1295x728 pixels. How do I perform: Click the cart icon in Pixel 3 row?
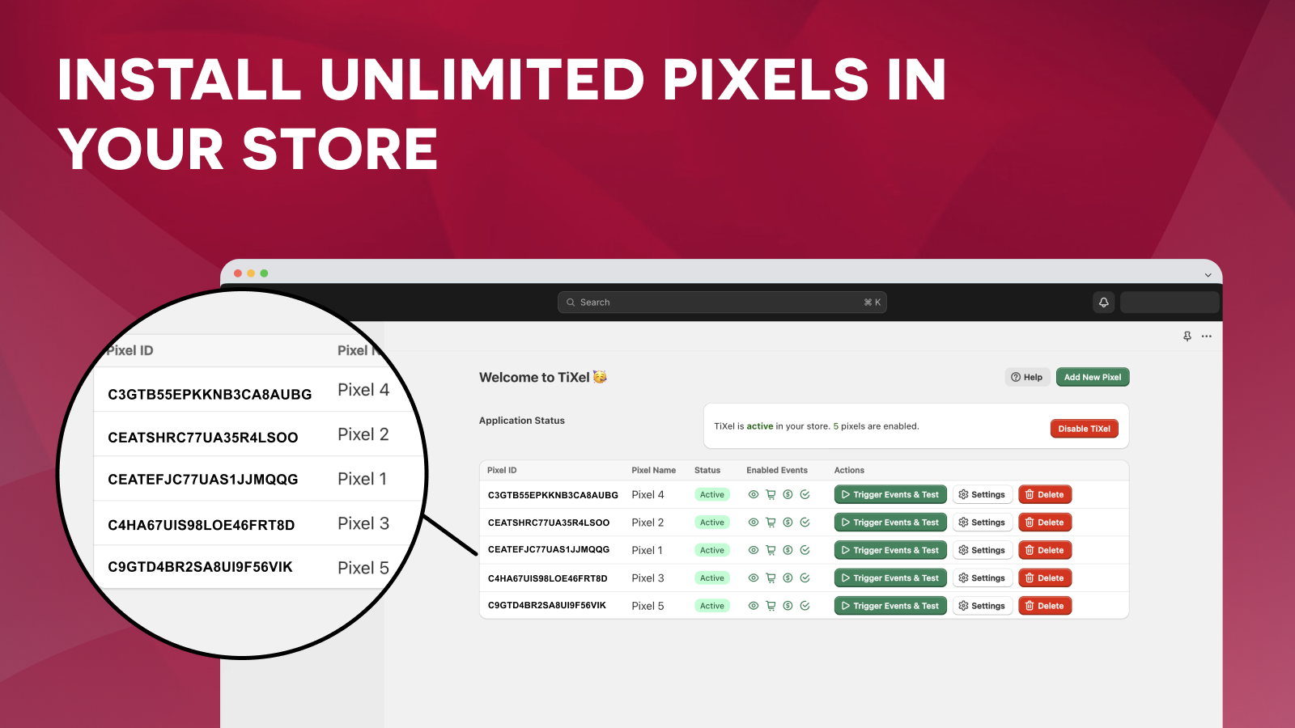[771, 578]
